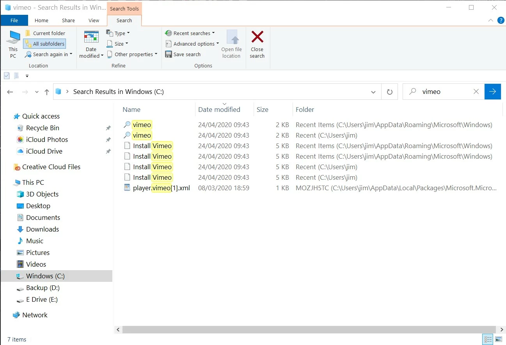The width and height of the screenshot is (506, 345).
Task: Sort by the Name column header
Action: pos(131,110)
